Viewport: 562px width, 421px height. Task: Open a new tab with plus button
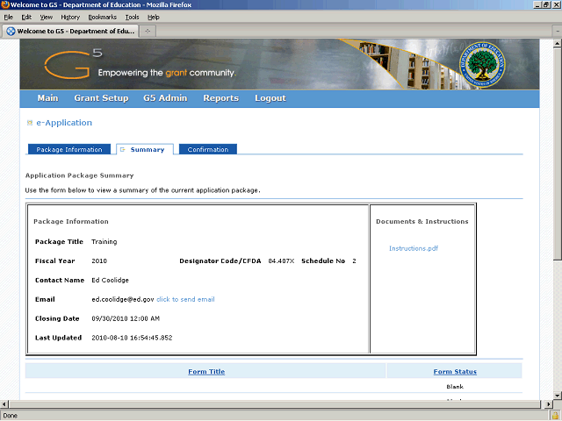[148, 32]
